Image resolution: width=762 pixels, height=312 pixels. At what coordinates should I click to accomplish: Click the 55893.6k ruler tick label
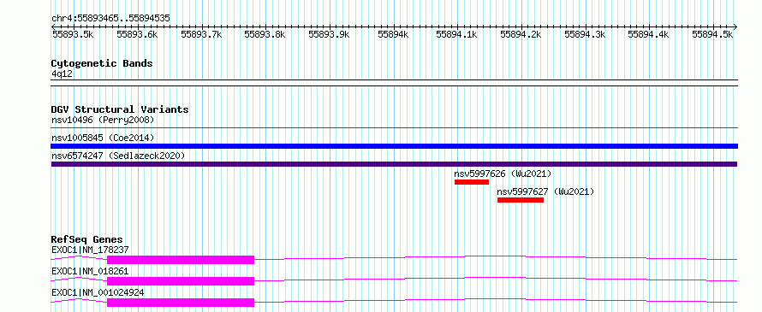[138, 34]
